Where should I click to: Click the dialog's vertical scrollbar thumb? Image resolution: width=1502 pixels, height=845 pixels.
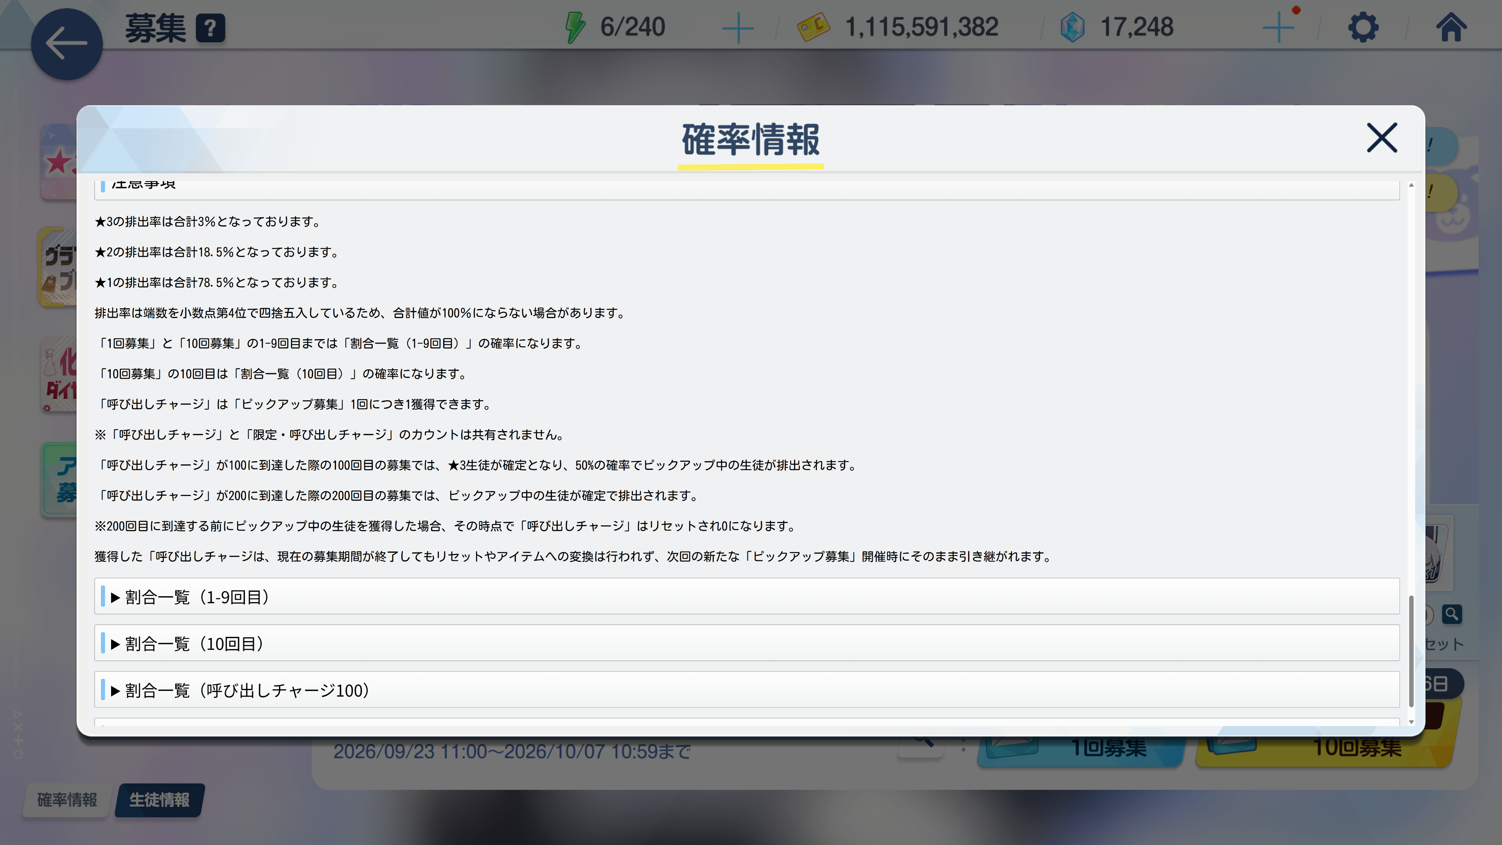coord(1411,651)
